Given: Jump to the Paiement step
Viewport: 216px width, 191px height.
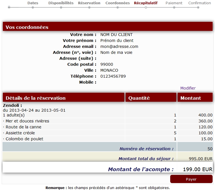Looking at the screenshot, I should pyautogui.click(x=174, y=3).
